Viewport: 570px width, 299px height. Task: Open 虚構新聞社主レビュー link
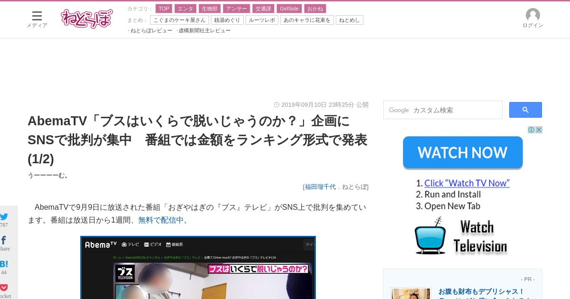[204, 30]
